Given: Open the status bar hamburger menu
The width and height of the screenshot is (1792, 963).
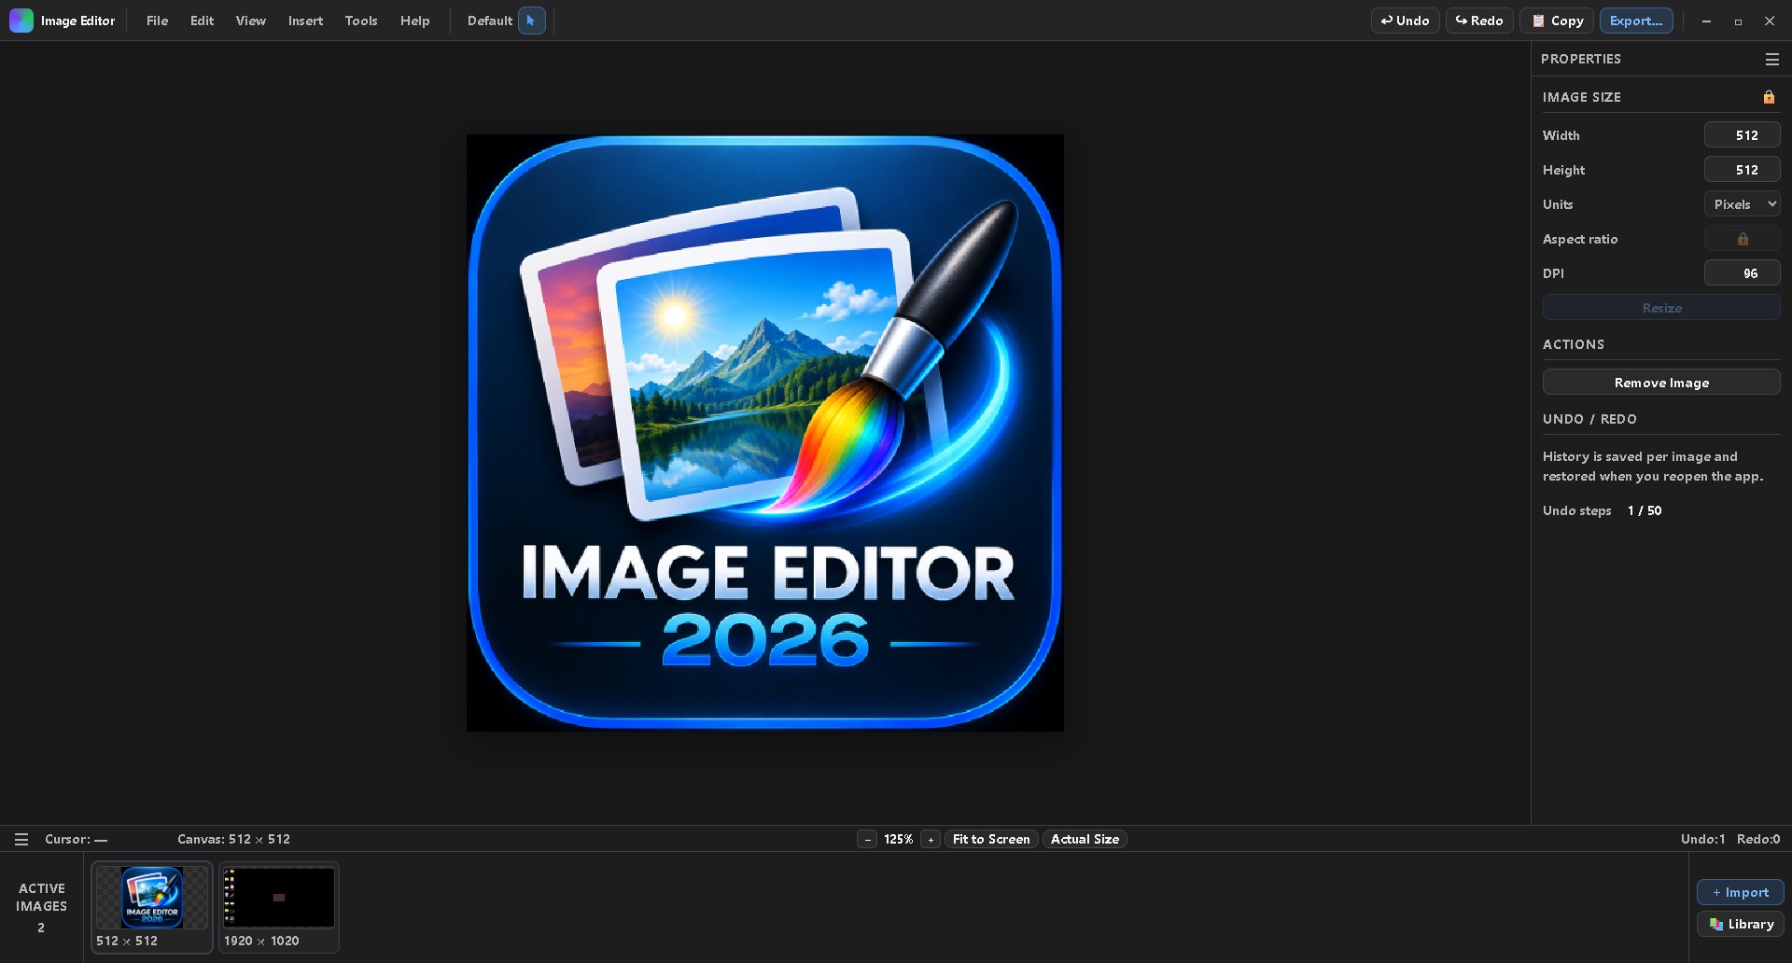Looking at the screenshot, I should pos(21,839).
